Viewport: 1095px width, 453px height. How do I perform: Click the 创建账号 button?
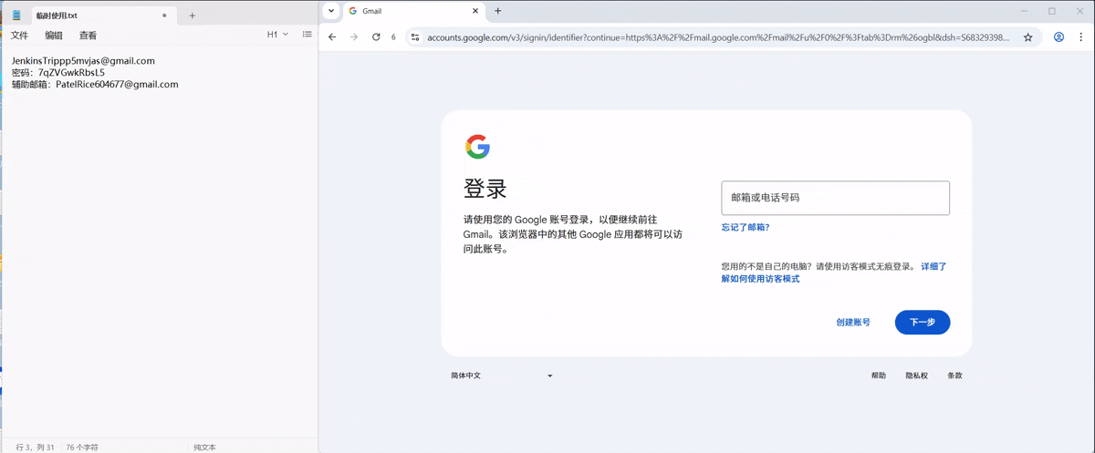852,323
